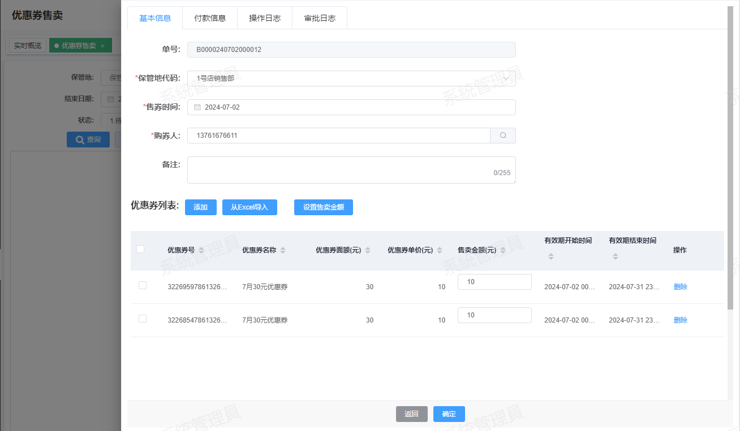Viewport: 740px width, 431px height.
Task: Click the 从Excel导入 button
Action: tap(249, 207)
